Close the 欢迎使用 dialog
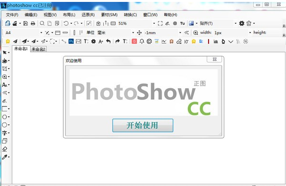 point(214,59)
